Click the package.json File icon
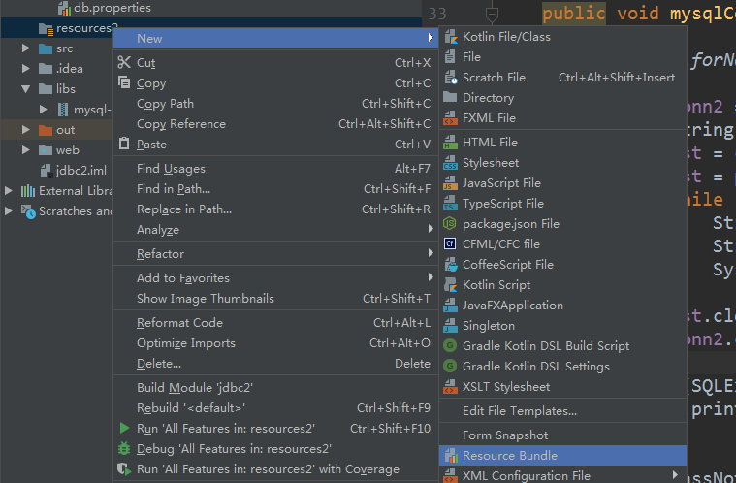The width and height of the screenshot is (736, 483). point(450,224)
